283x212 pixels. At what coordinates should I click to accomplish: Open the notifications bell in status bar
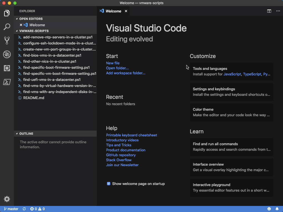pos(277,209)
